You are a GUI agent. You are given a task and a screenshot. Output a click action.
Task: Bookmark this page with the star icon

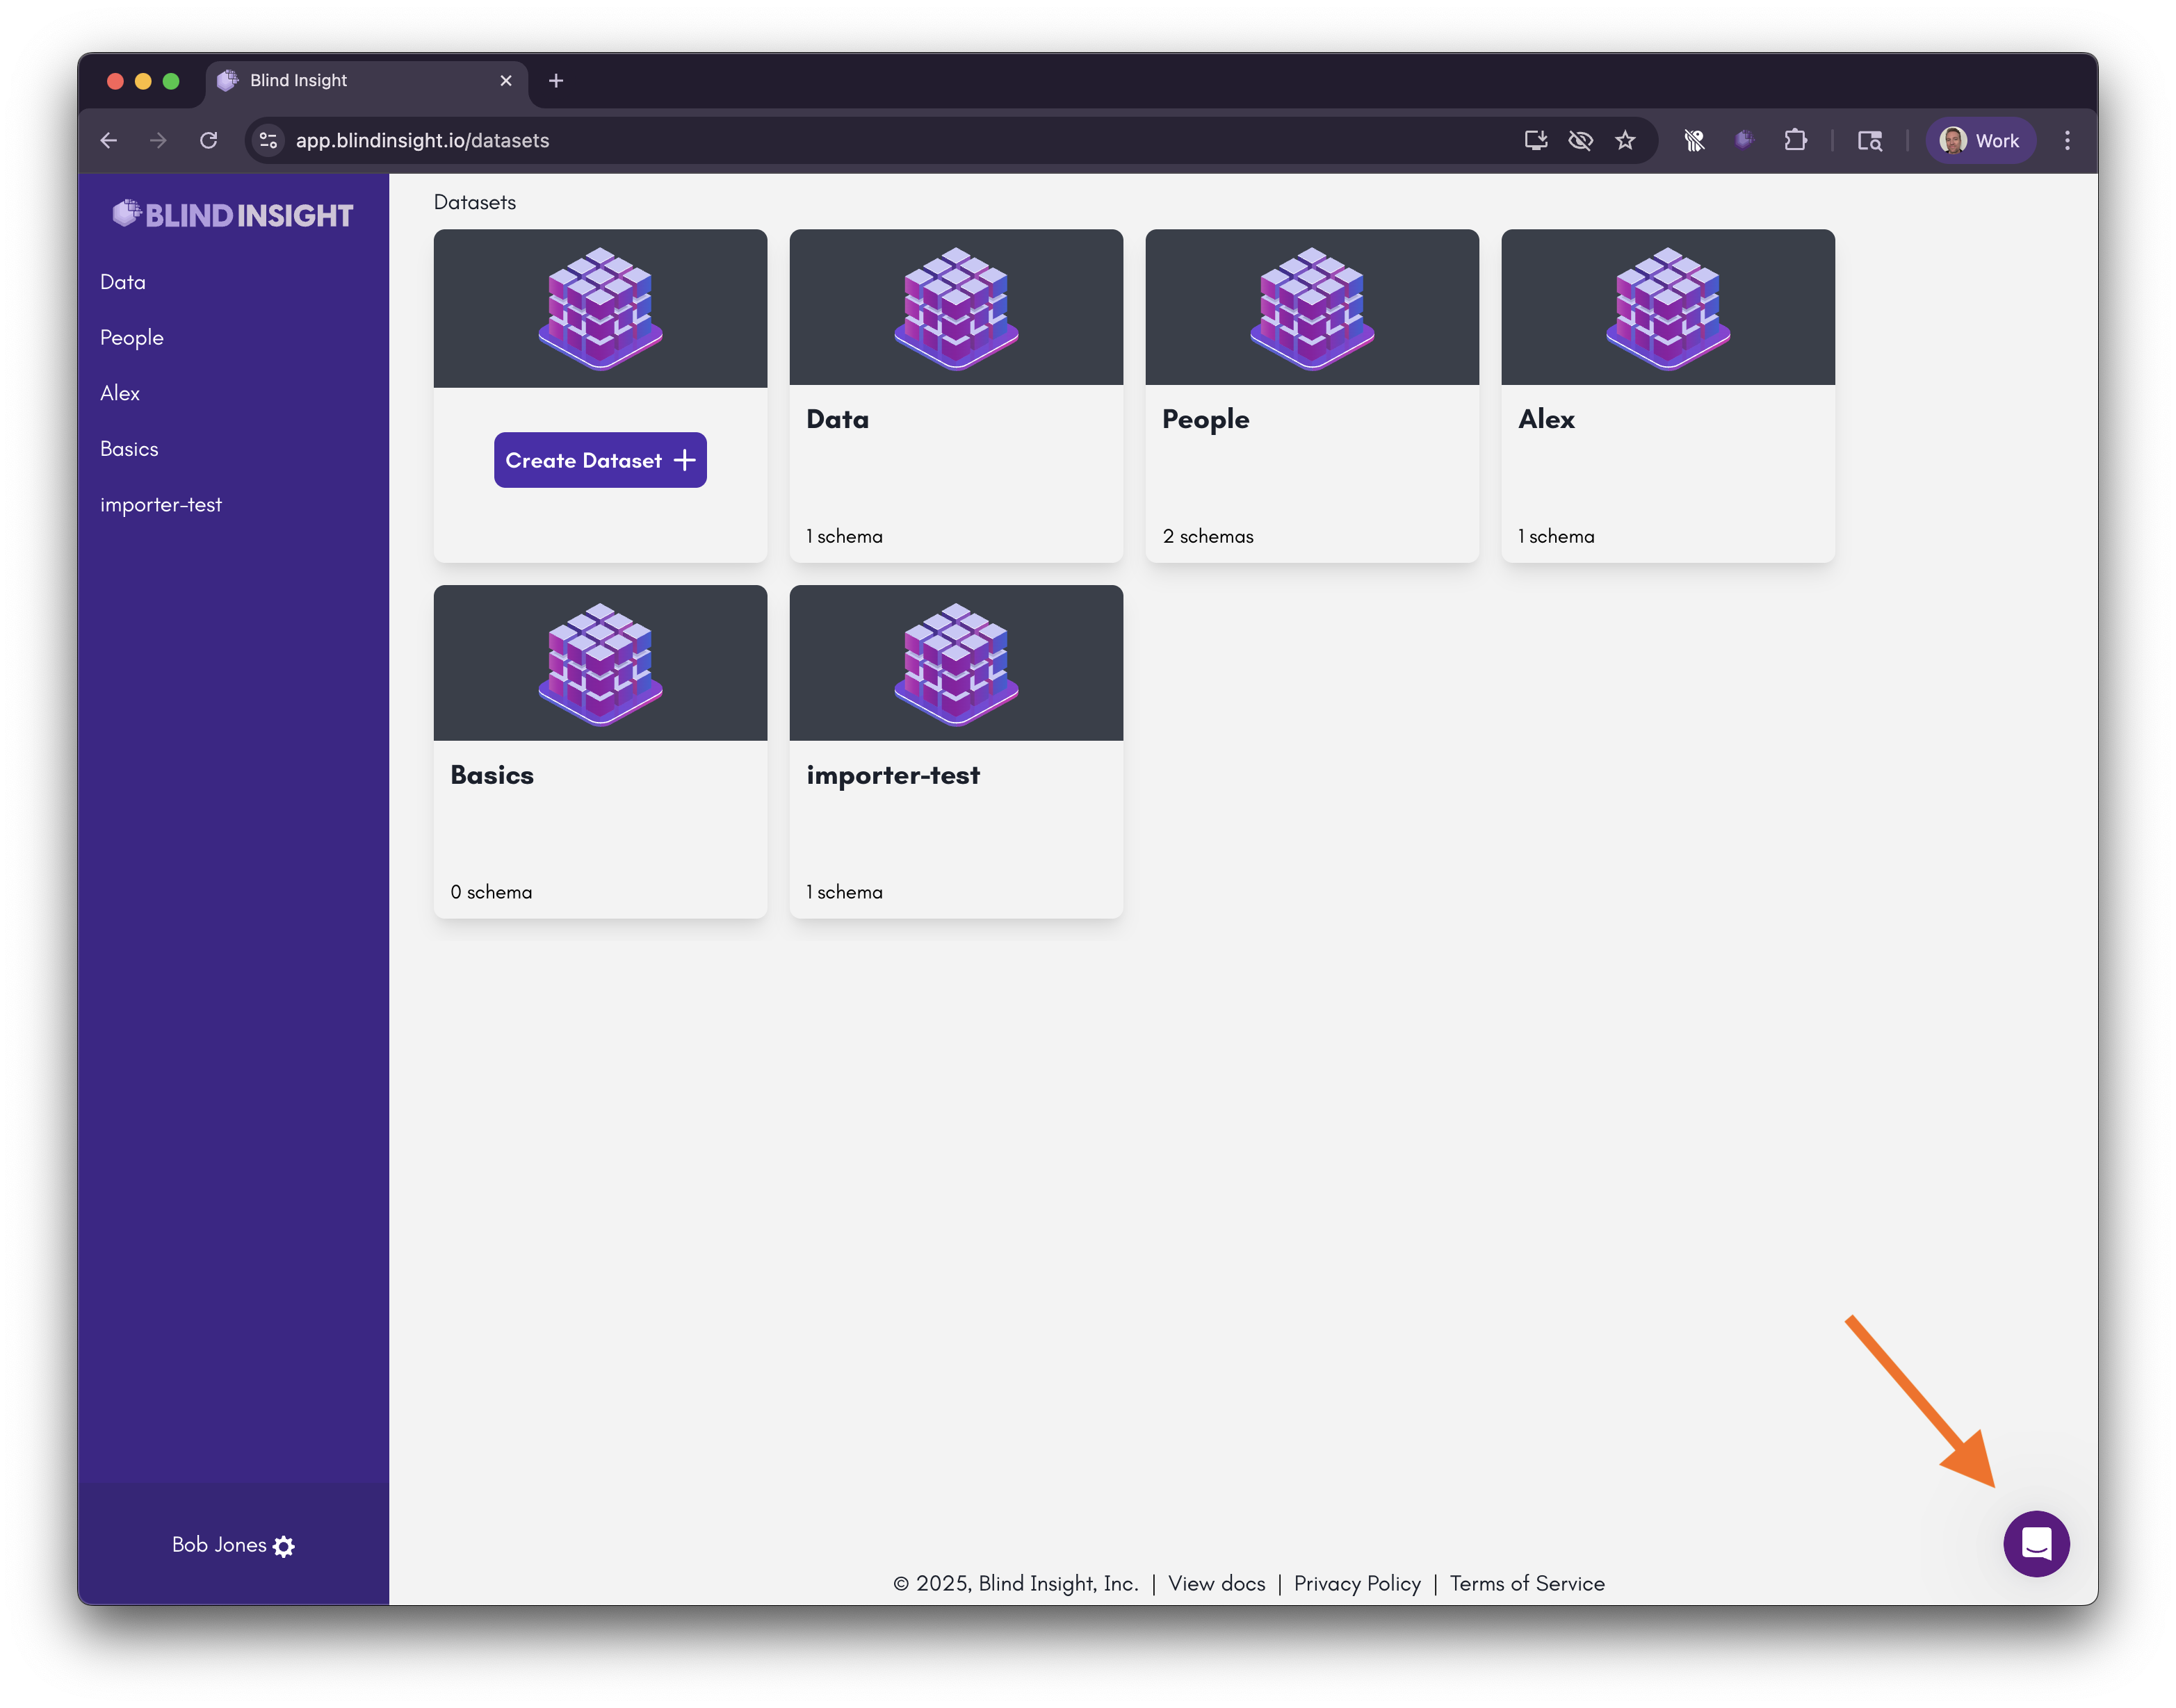point(1625,140)
